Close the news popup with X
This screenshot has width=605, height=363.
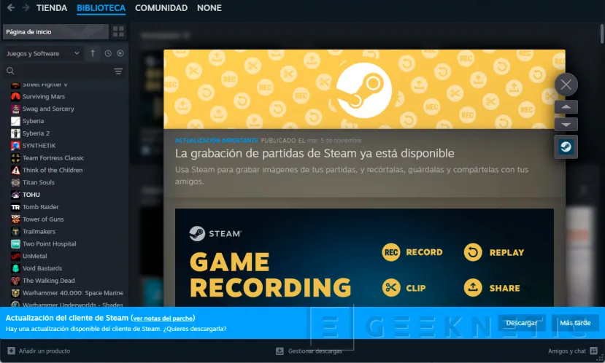566,84
